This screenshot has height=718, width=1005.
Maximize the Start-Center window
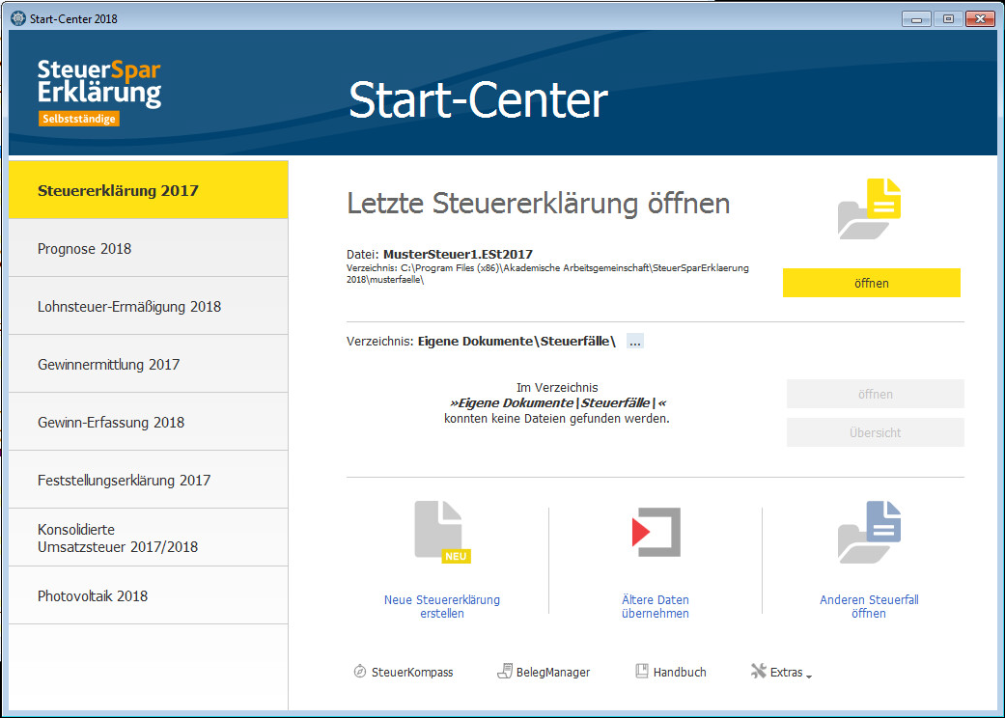[949, 19]
